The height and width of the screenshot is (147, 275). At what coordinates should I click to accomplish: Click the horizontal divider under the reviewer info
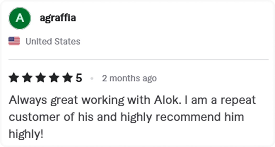tap(139, 60)
